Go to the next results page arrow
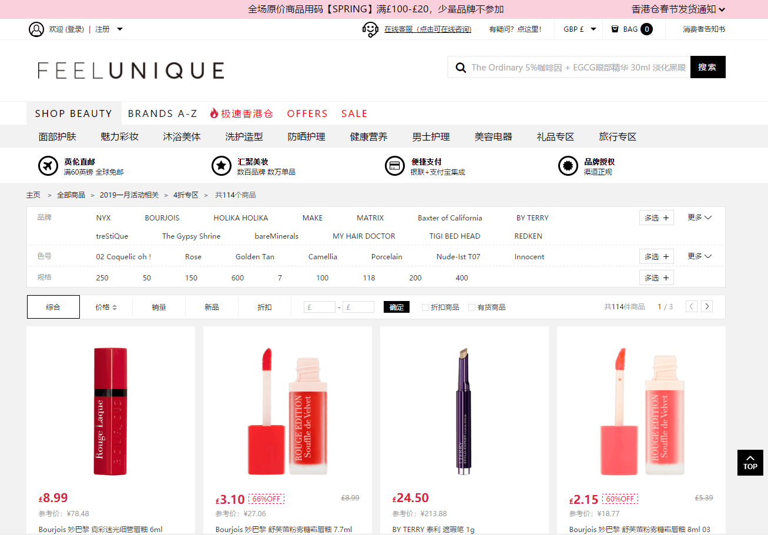The image size is (768, 535). 707,306
